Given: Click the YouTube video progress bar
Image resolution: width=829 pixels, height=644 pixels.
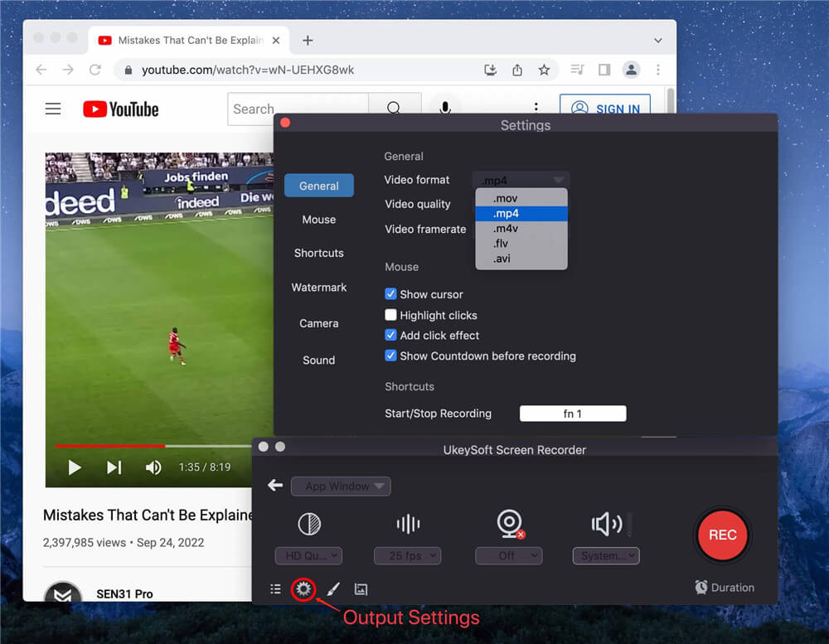Looking at the screenshot, I should tap(153, 446).
